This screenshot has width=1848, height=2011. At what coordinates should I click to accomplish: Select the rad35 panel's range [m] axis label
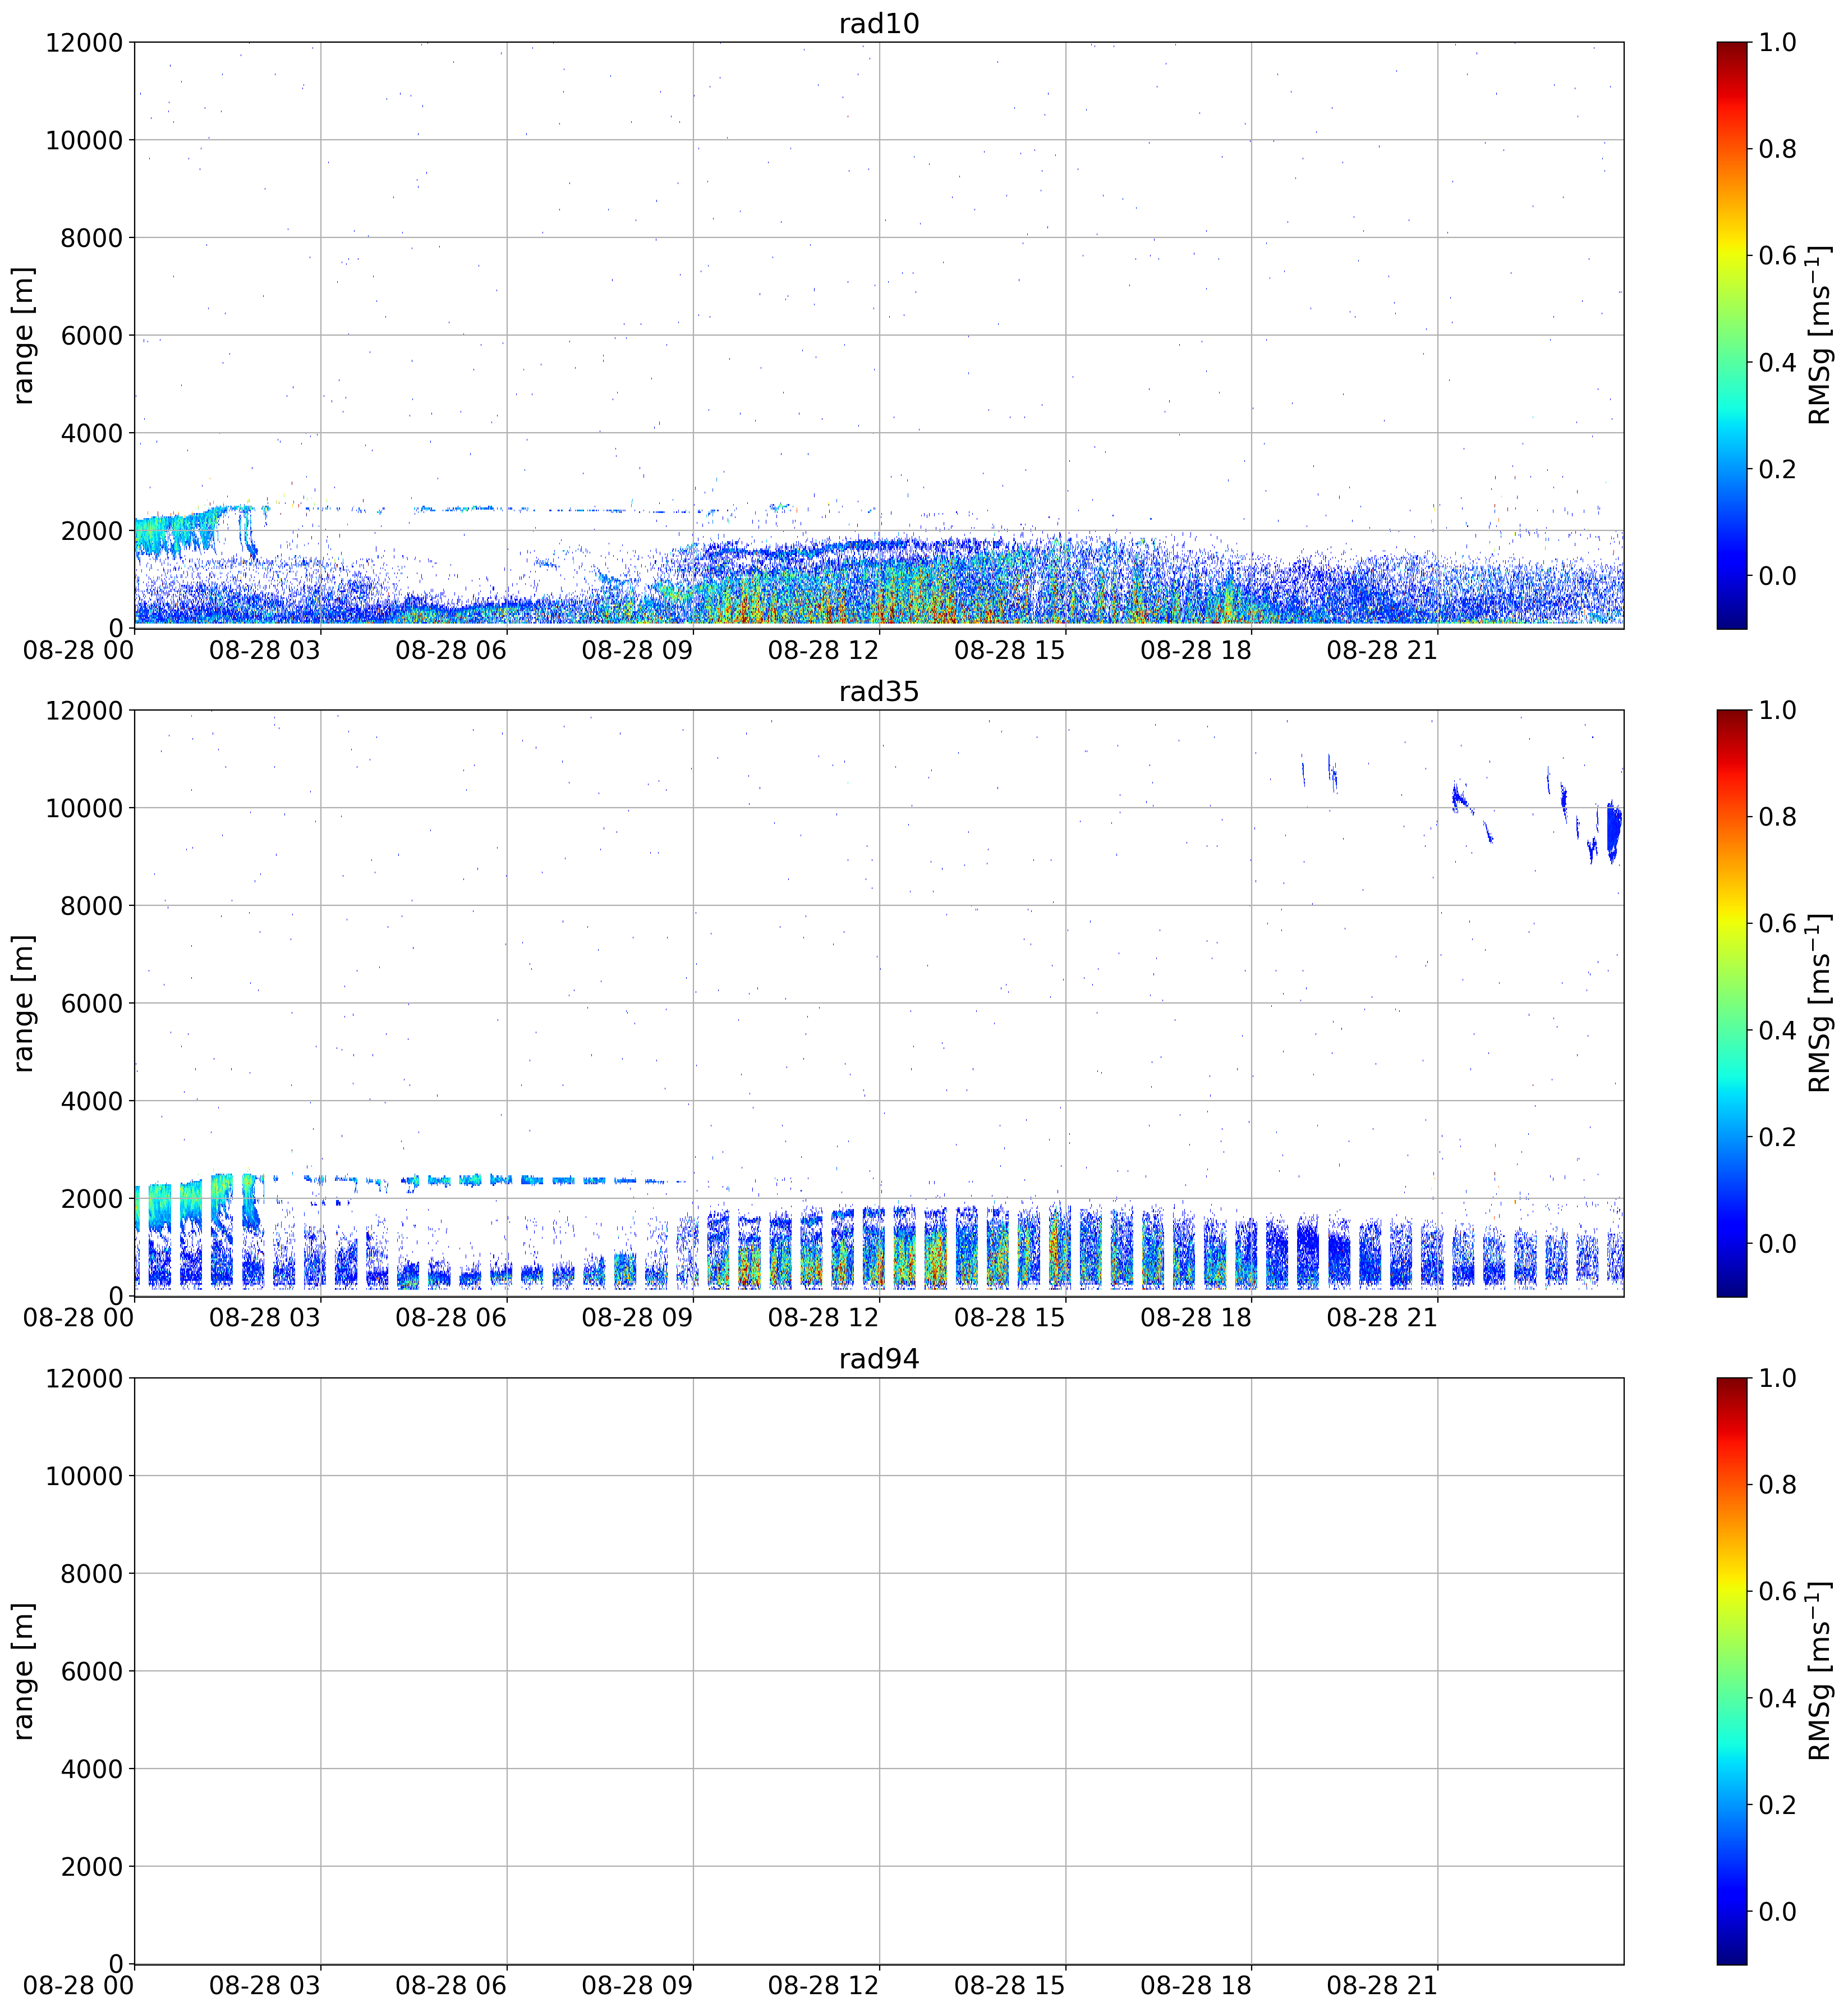point(23,1004)
